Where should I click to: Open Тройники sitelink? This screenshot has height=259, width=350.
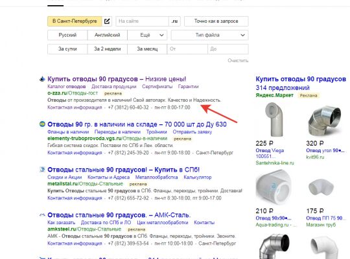[156, 132]
